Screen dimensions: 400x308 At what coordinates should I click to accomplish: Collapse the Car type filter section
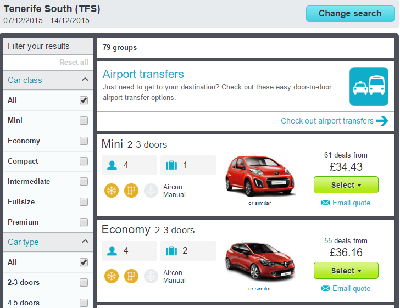[x=85, y=242]
